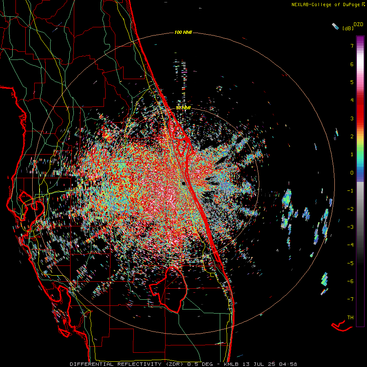The height and width of the screenshot is (367, 367).
Task: Click the positive 6 value on the scale
Action: pyautogui.click(x=352, y=64)
